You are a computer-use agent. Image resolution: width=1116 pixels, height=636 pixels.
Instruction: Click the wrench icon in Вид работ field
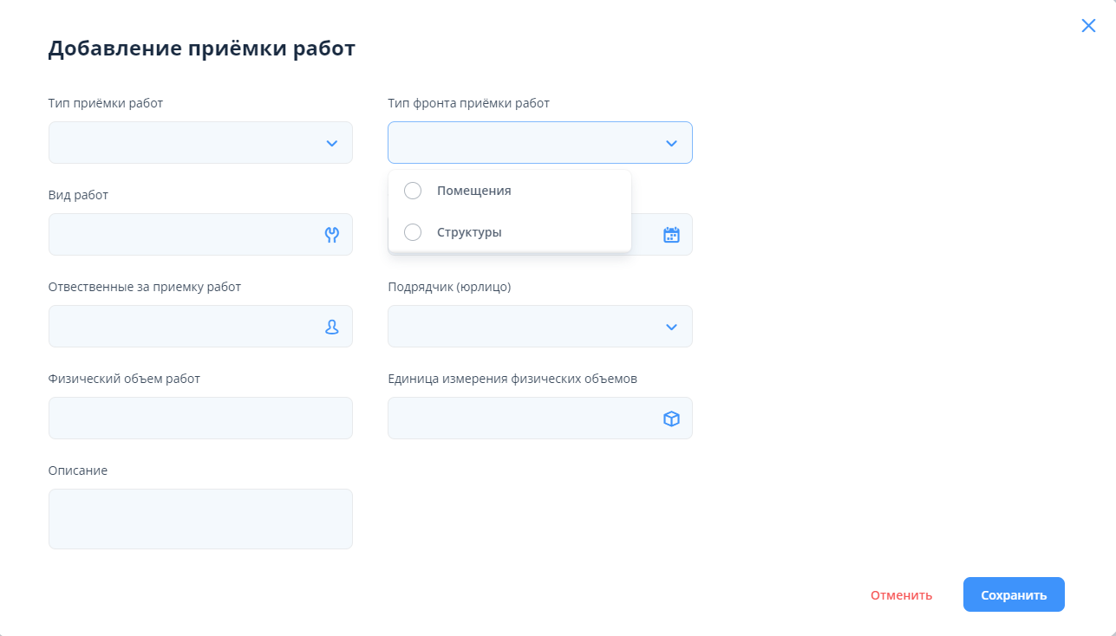coord(331,235)
